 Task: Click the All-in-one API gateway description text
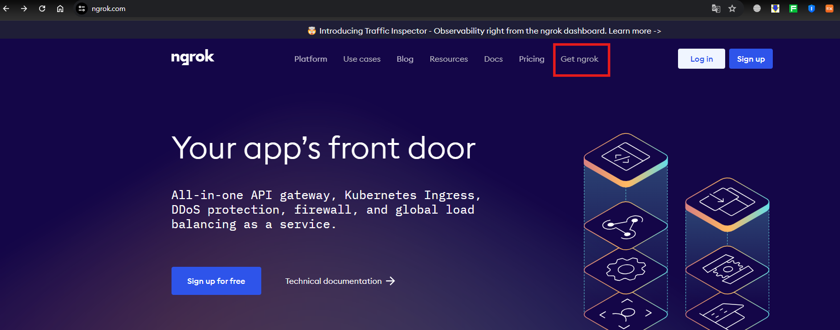326,210
